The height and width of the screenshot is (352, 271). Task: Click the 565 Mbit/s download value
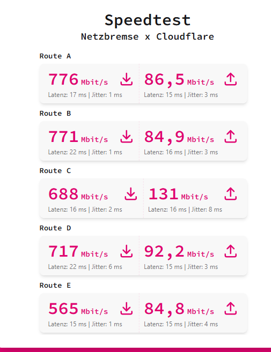(78, 309)
